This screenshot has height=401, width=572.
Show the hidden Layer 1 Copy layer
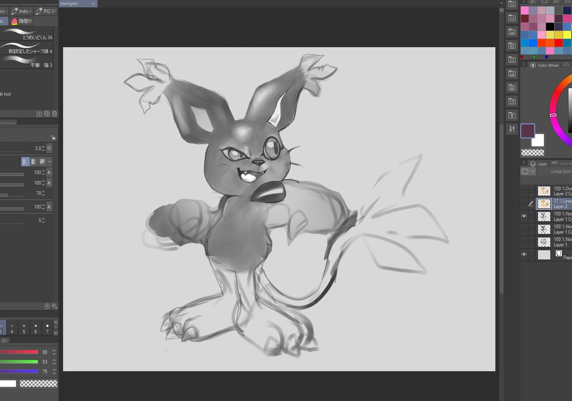(x=524, y=229)
